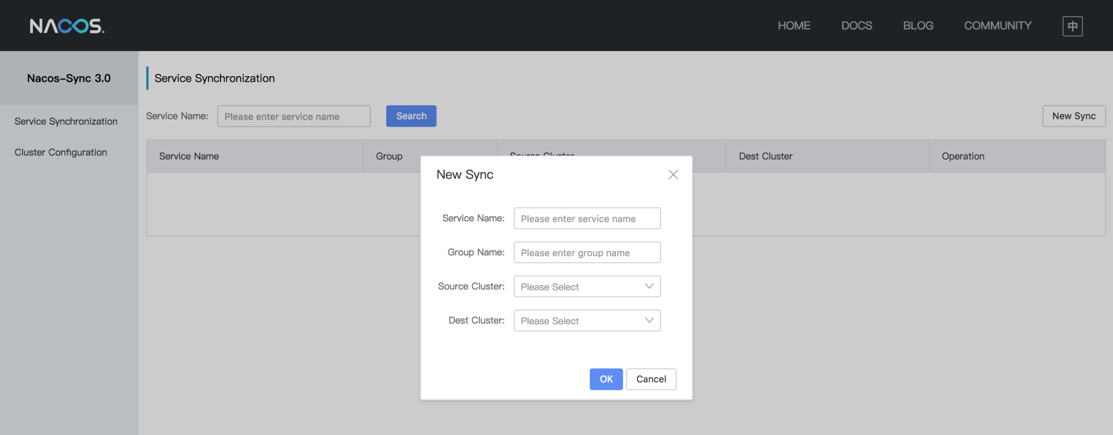Click the Operation column header
1113x435 pixels.
(963, 156)
